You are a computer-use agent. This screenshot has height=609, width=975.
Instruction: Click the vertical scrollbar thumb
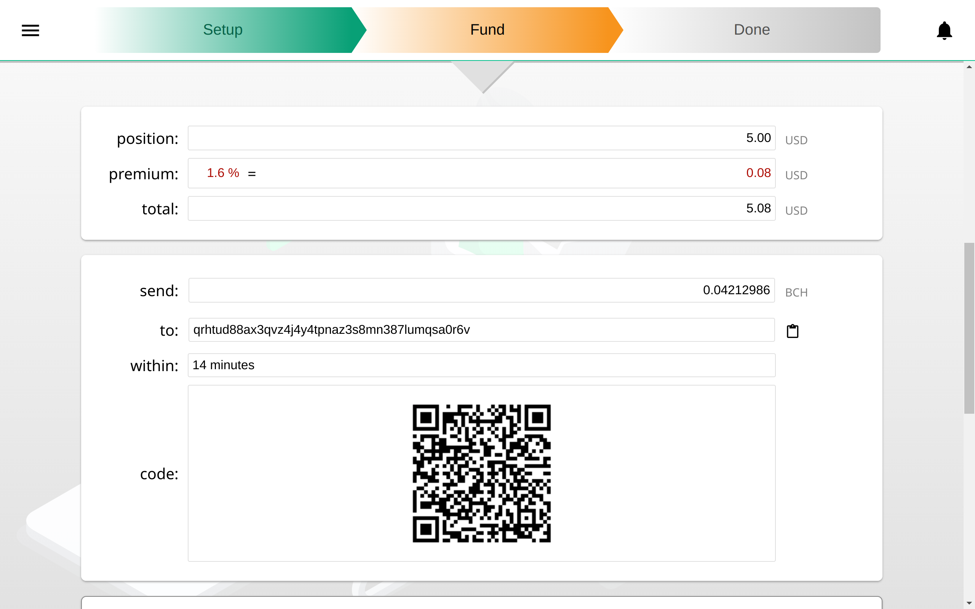coord(969,328)
